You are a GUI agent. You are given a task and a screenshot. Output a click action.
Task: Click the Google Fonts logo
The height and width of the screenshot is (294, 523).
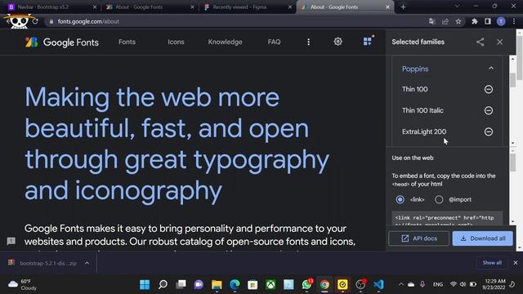point(62,42)
